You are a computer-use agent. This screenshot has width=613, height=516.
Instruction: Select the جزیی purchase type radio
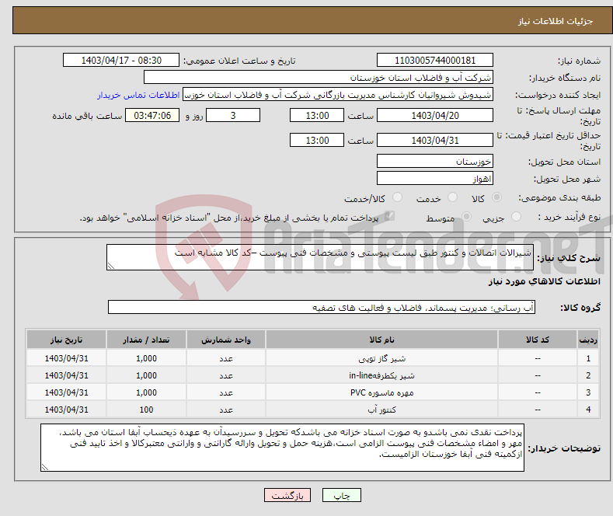pyautogui.click(x=516, y=217)
